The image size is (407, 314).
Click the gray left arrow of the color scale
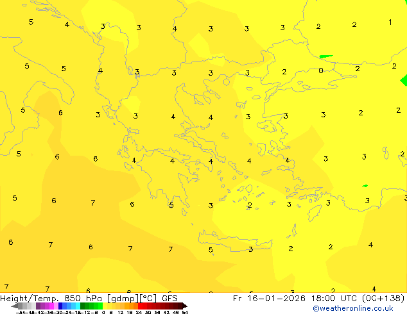point(15,306)
